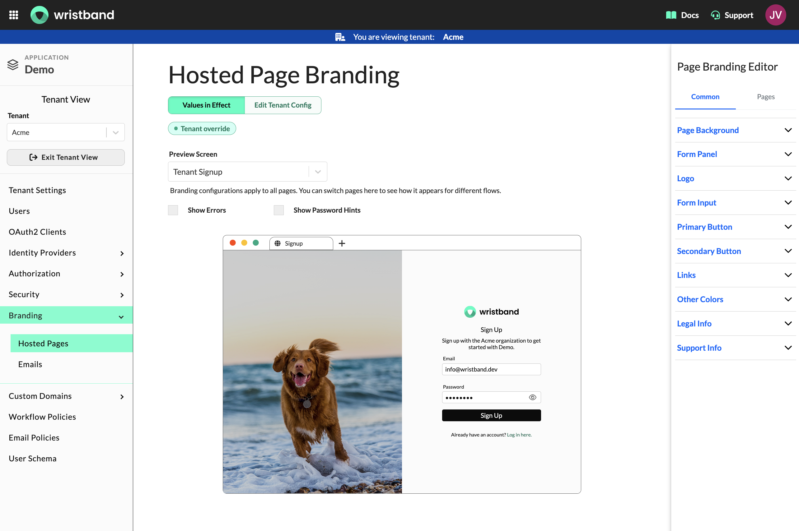This screenshot has width=799, height=531.
Task: Open Preview Screen dropdown Tenant Signup
Action: click(247, 172)
